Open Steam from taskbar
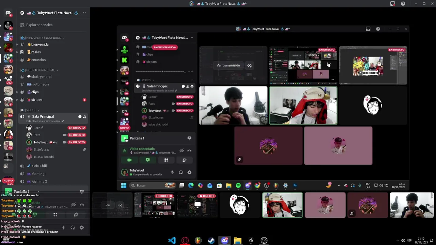 coord(212,241)
